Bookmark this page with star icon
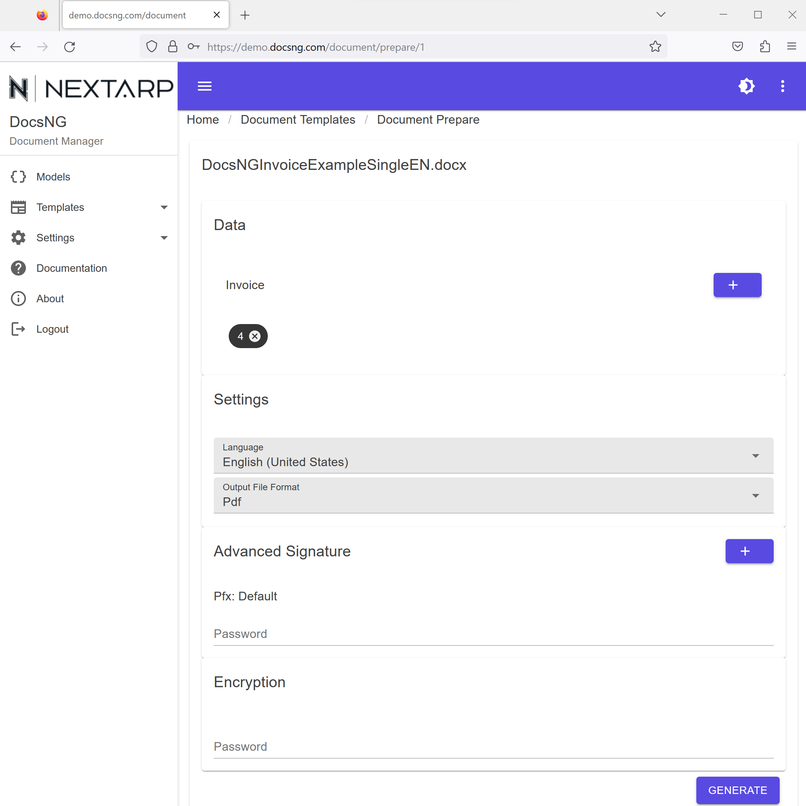The width and height of the screenshot is (806, 806). tap(655, 47)
